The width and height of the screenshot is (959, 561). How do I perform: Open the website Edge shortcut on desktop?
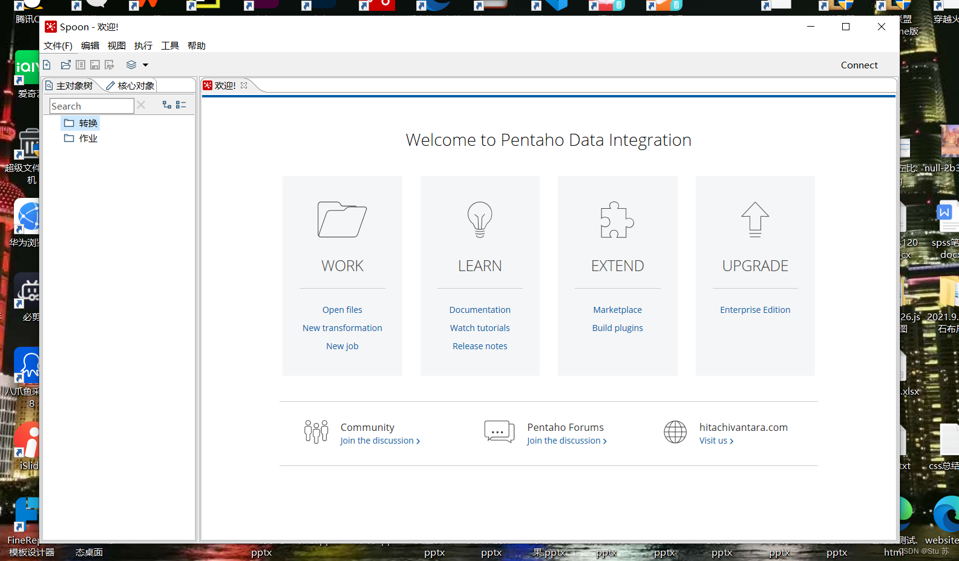click(x=944, y=520)
